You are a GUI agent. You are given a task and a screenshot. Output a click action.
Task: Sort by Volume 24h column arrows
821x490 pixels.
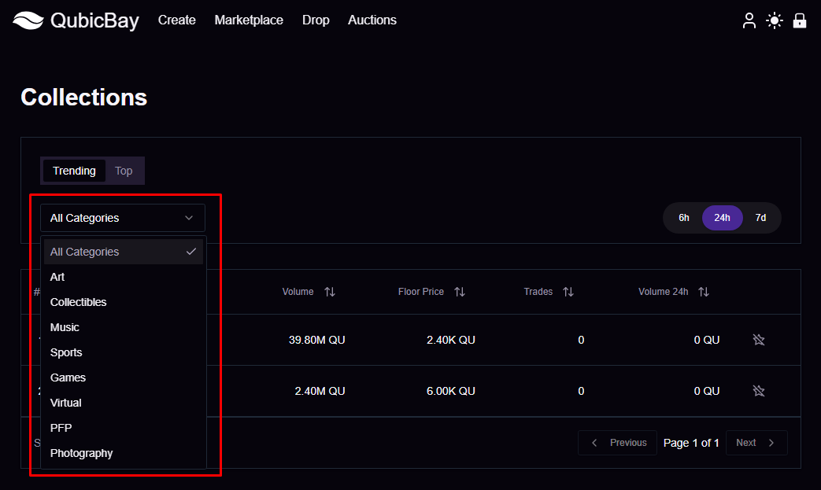tap(704, 292)
